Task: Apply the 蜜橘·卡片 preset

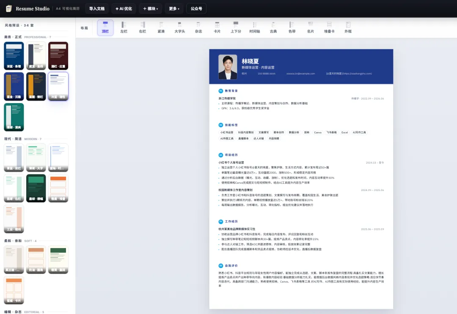Action: [x=14, y=290]
